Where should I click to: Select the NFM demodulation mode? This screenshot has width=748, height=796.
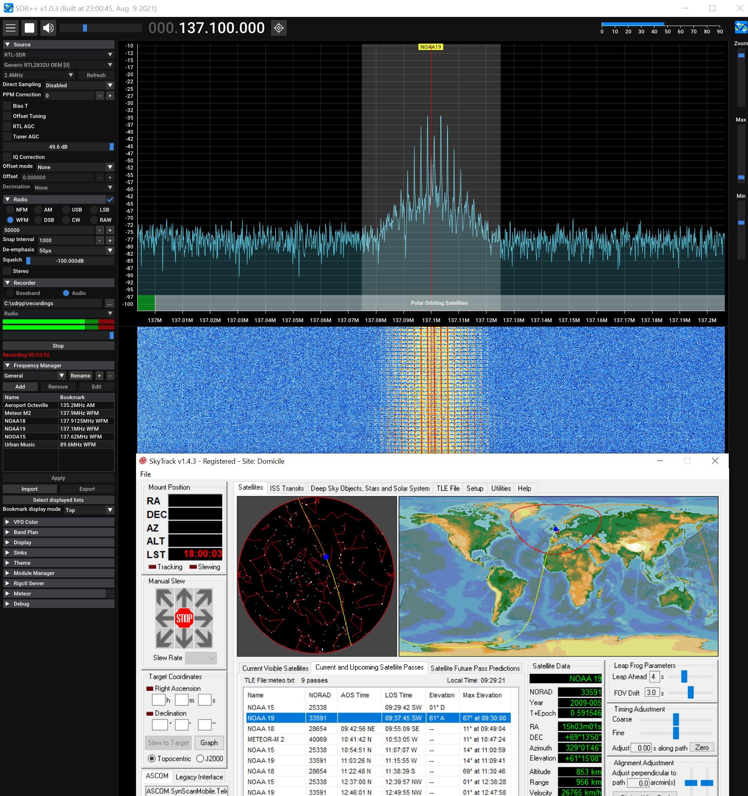10,210
